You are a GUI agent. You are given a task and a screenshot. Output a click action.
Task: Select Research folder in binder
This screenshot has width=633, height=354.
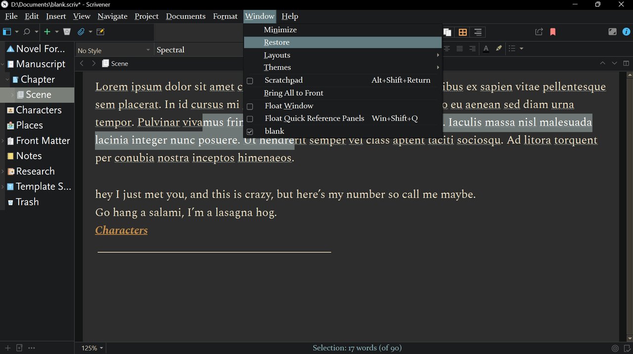(35, 171)
